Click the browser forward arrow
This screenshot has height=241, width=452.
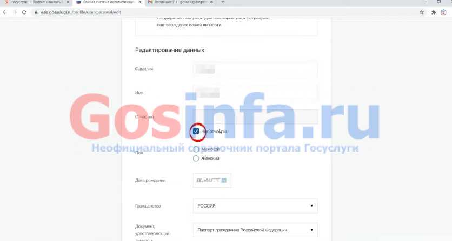tap(14, 12)
